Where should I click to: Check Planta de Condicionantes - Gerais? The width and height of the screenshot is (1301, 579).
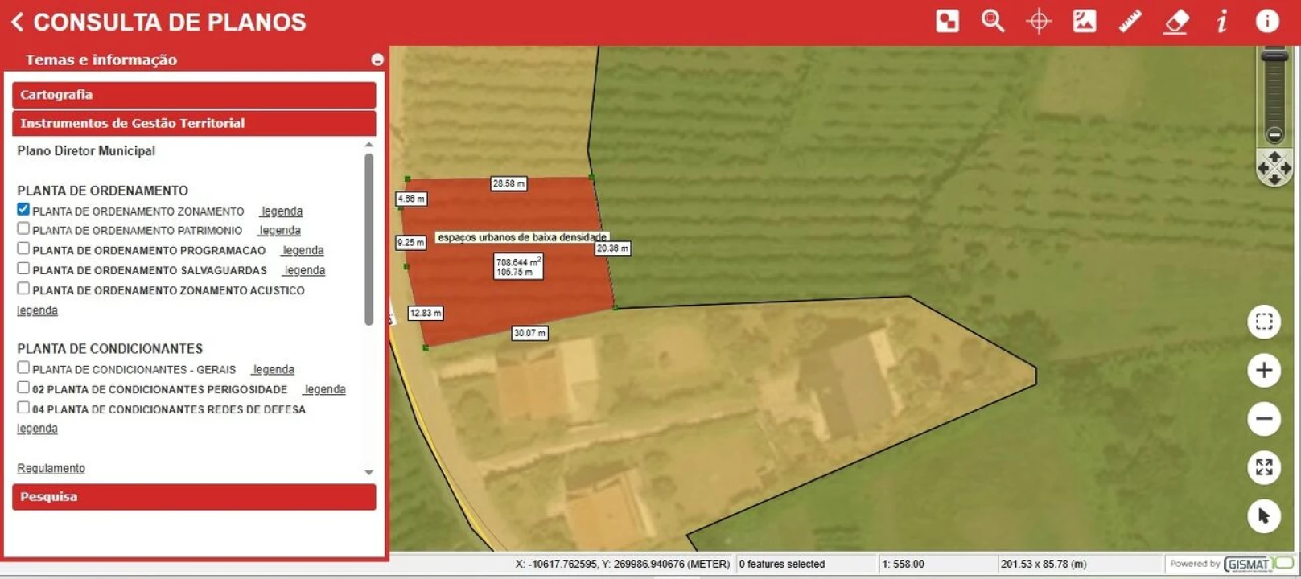click(23, 368)
